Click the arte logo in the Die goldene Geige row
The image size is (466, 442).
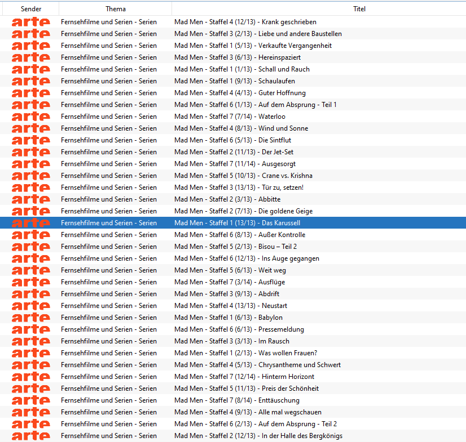click(x=31, y=211)
